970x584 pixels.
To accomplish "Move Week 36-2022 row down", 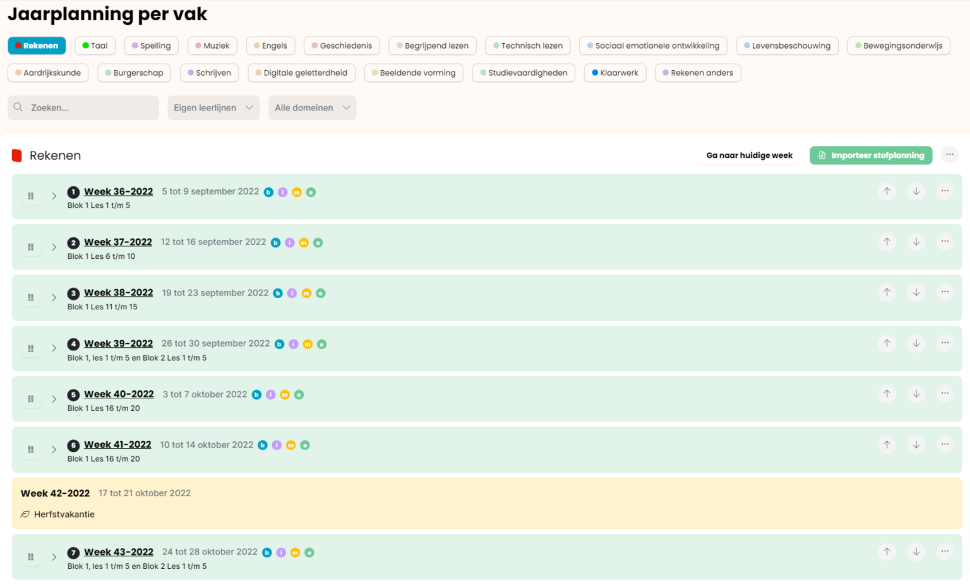I will (916, 191).
